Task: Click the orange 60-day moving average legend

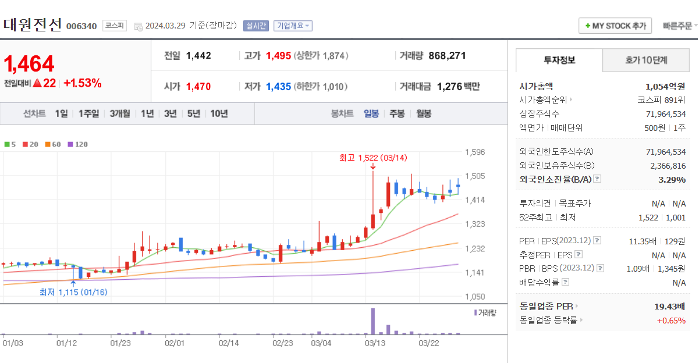Action: tap(52, 144)
